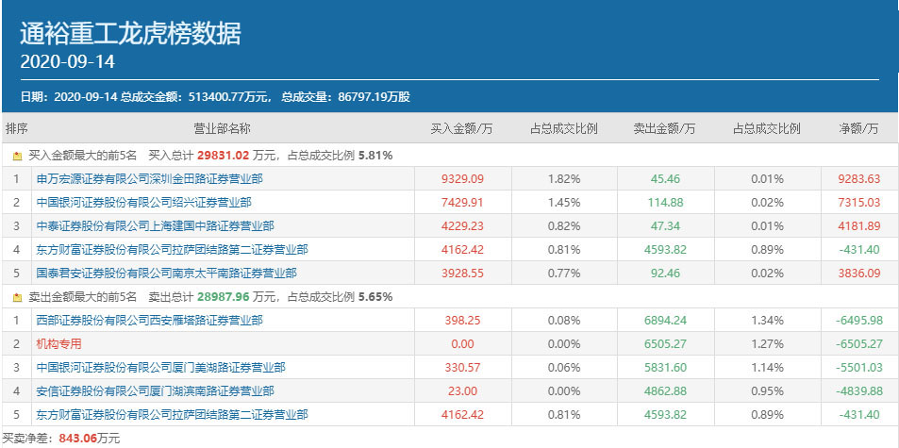This screenshot has height=448, width=899.
Task: Select the percentage 1.27%
Action: point(767,343)
